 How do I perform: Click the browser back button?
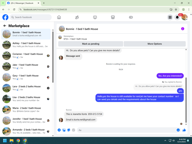pos(3,10)
